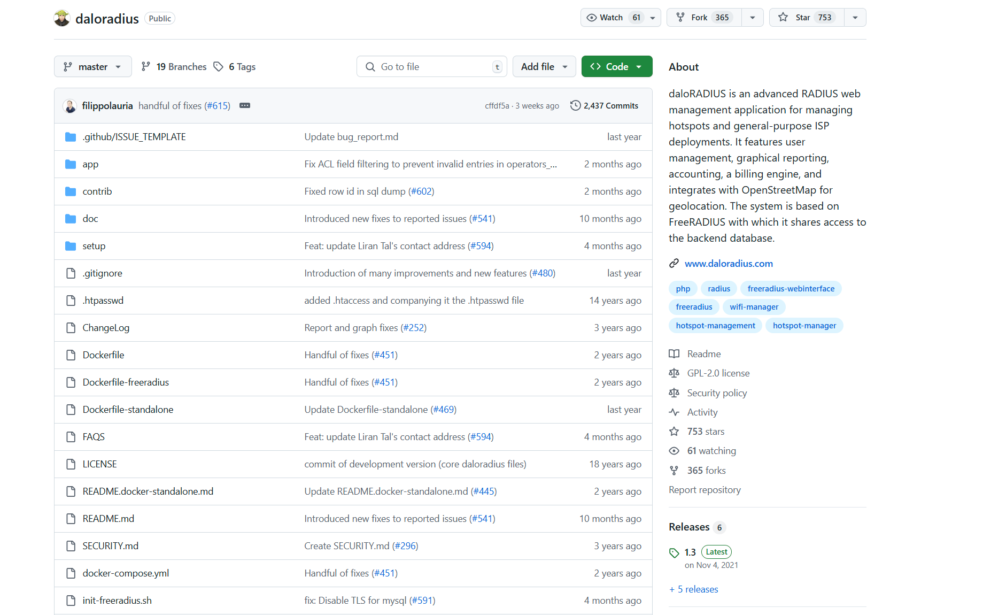The image size is (983, 615).
Task: Click the commit history clock icon
Action: pyautogui.click(x=575, y=105)
